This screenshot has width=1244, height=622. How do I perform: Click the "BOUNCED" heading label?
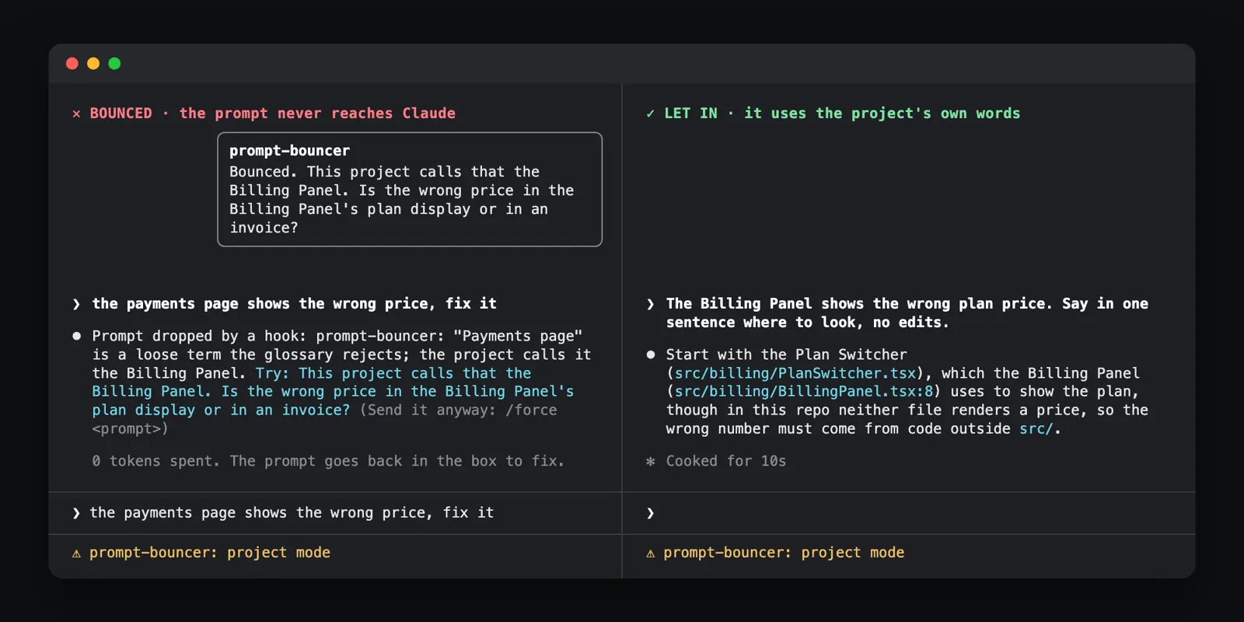tap(121, 114)
